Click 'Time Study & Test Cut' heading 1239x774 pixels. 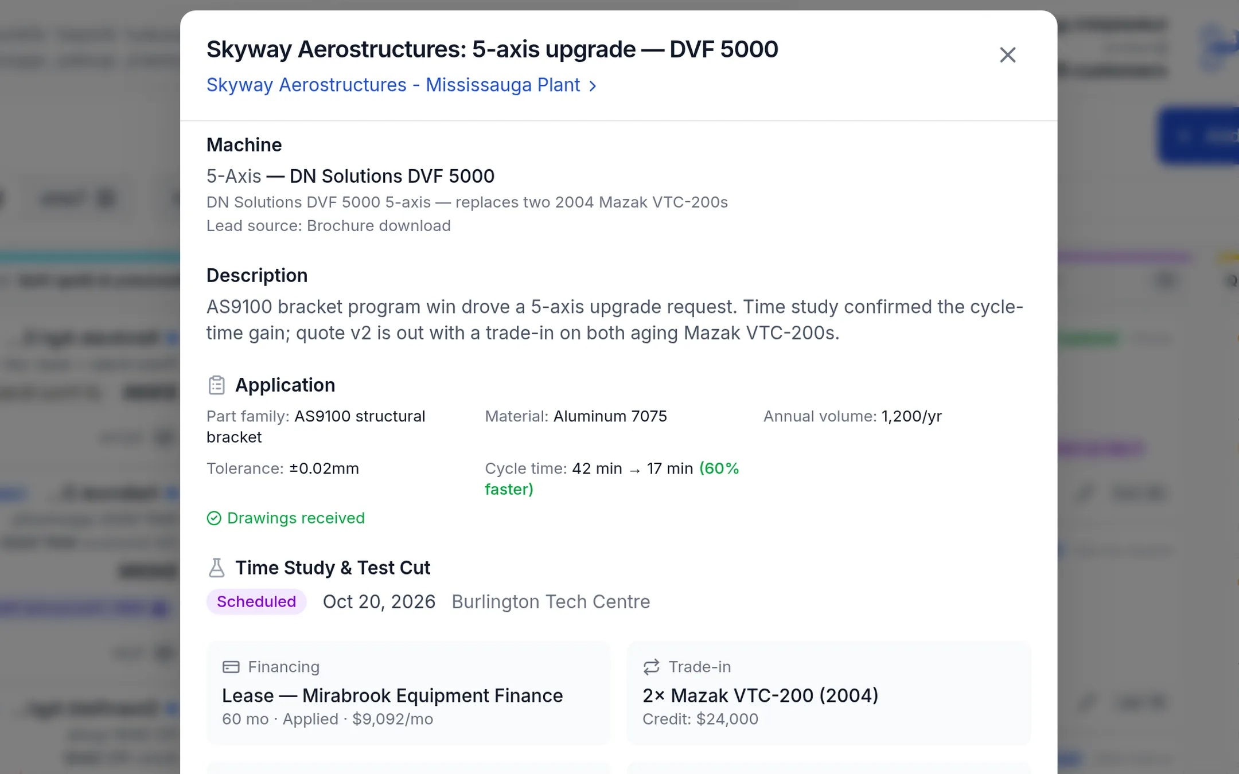pos(333,568)
